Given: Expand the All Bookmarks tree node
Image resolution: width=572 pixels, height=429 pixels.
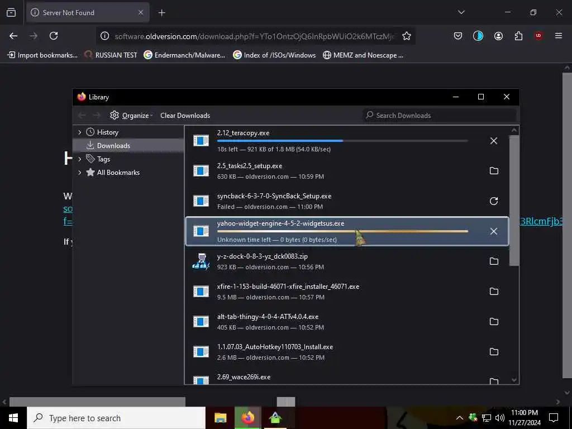Looking at the screenshot, I should (x=79, y=173).
